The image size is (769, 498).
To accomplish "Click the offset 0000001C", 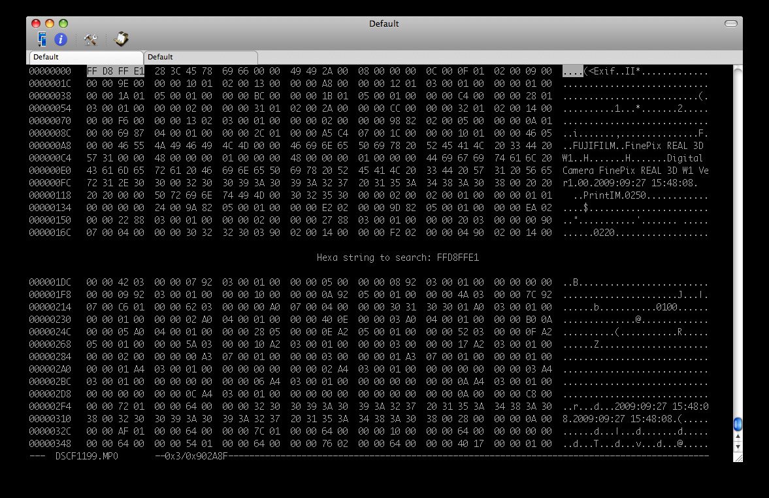I will click(x=50, y=84).
